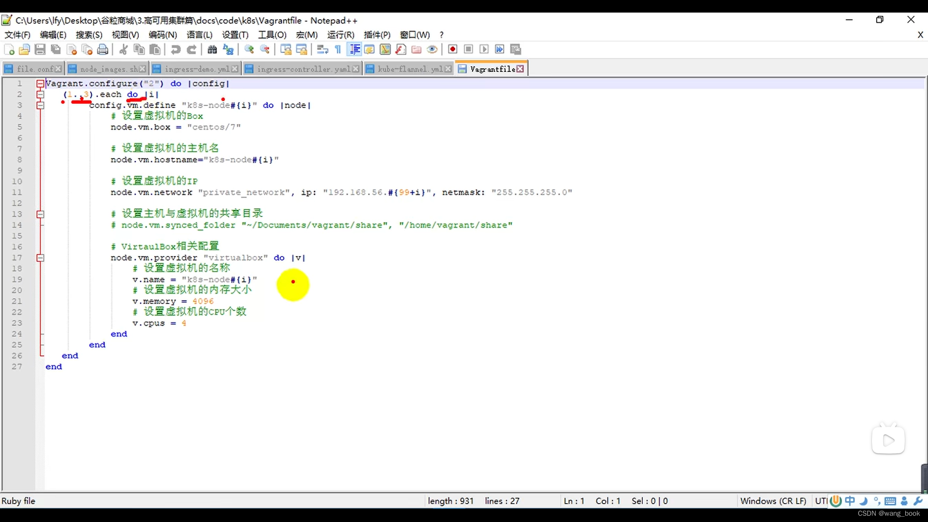Click the User defined language icon
Viewport: 928px width, 522px height.
(x=369, y=49)
